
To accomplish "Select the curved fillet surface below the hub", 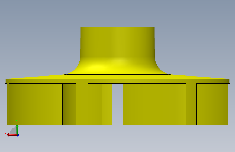I will (x=117, y=65).
